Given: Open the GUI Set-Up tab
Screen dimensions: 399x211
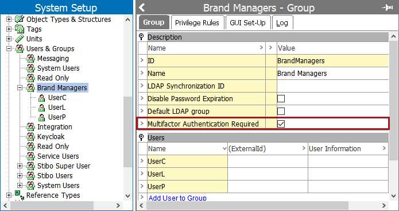Looking at the screenshot, I should click(247, 22).
